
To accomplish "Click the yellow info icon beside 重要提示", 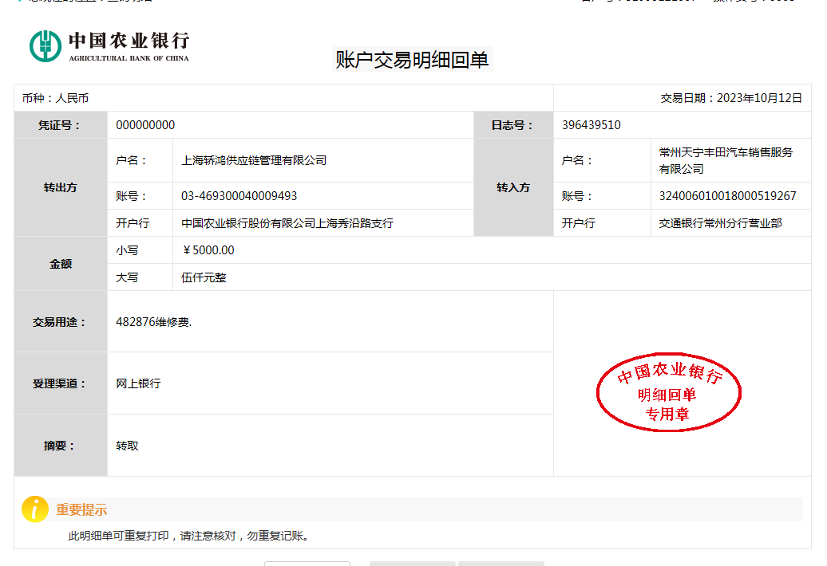I will [x=35, y=509].
